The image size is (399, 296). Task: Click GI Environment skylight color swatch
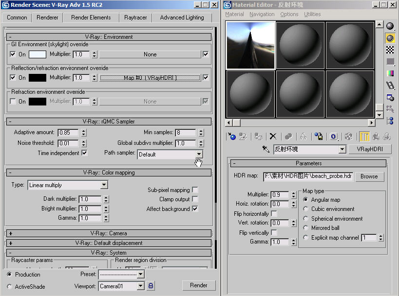point(38,54)
